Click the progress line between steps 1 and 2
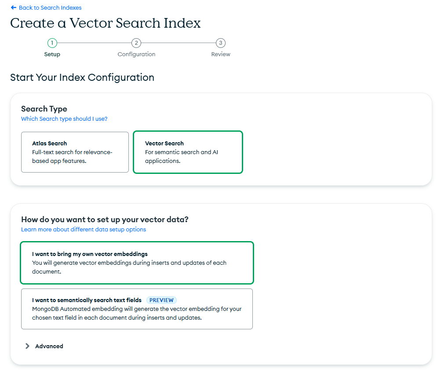 tap(94, 43)
